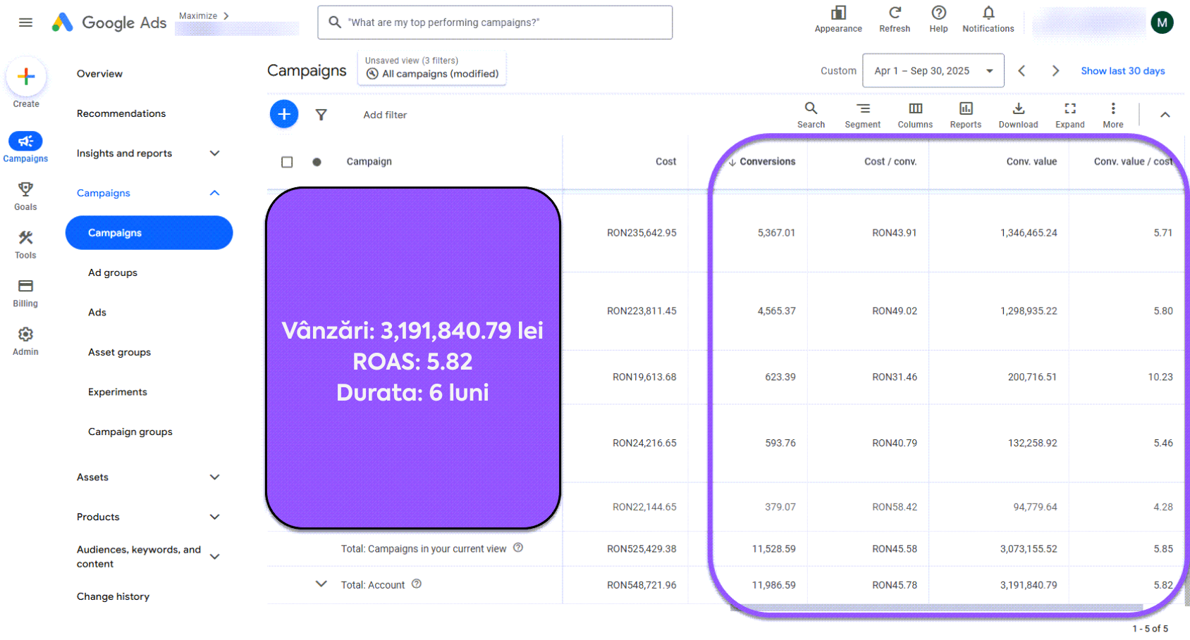Viewport: 1190px width, 640px height.
Task: Click help icon beside Total: Account
Action: click(x=417, y=584)
